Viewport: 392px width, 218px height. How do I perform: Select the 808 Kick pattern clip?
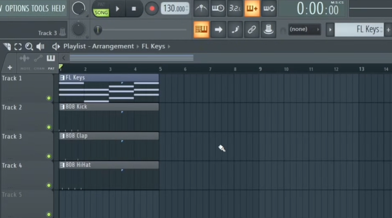(109, 117)
